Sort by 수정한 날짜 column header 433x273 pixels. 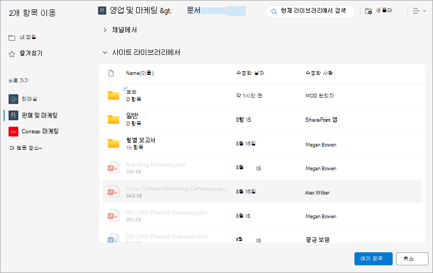[250, 73]
